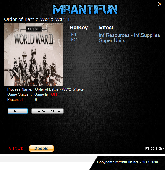The height and width of the screenshot is (170, 165).
Task: Click the Process Id value 0
Action: (x=36, y=100)
